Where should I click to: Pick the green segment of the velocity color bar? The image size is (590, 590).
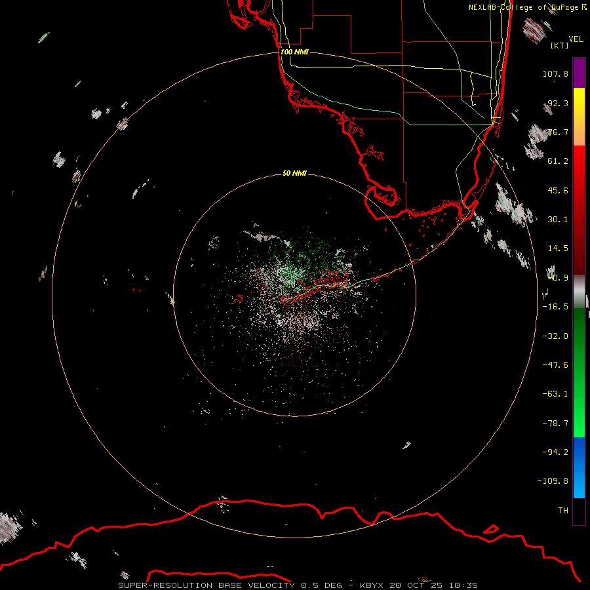pyautogui.click(x=579, y=372)
